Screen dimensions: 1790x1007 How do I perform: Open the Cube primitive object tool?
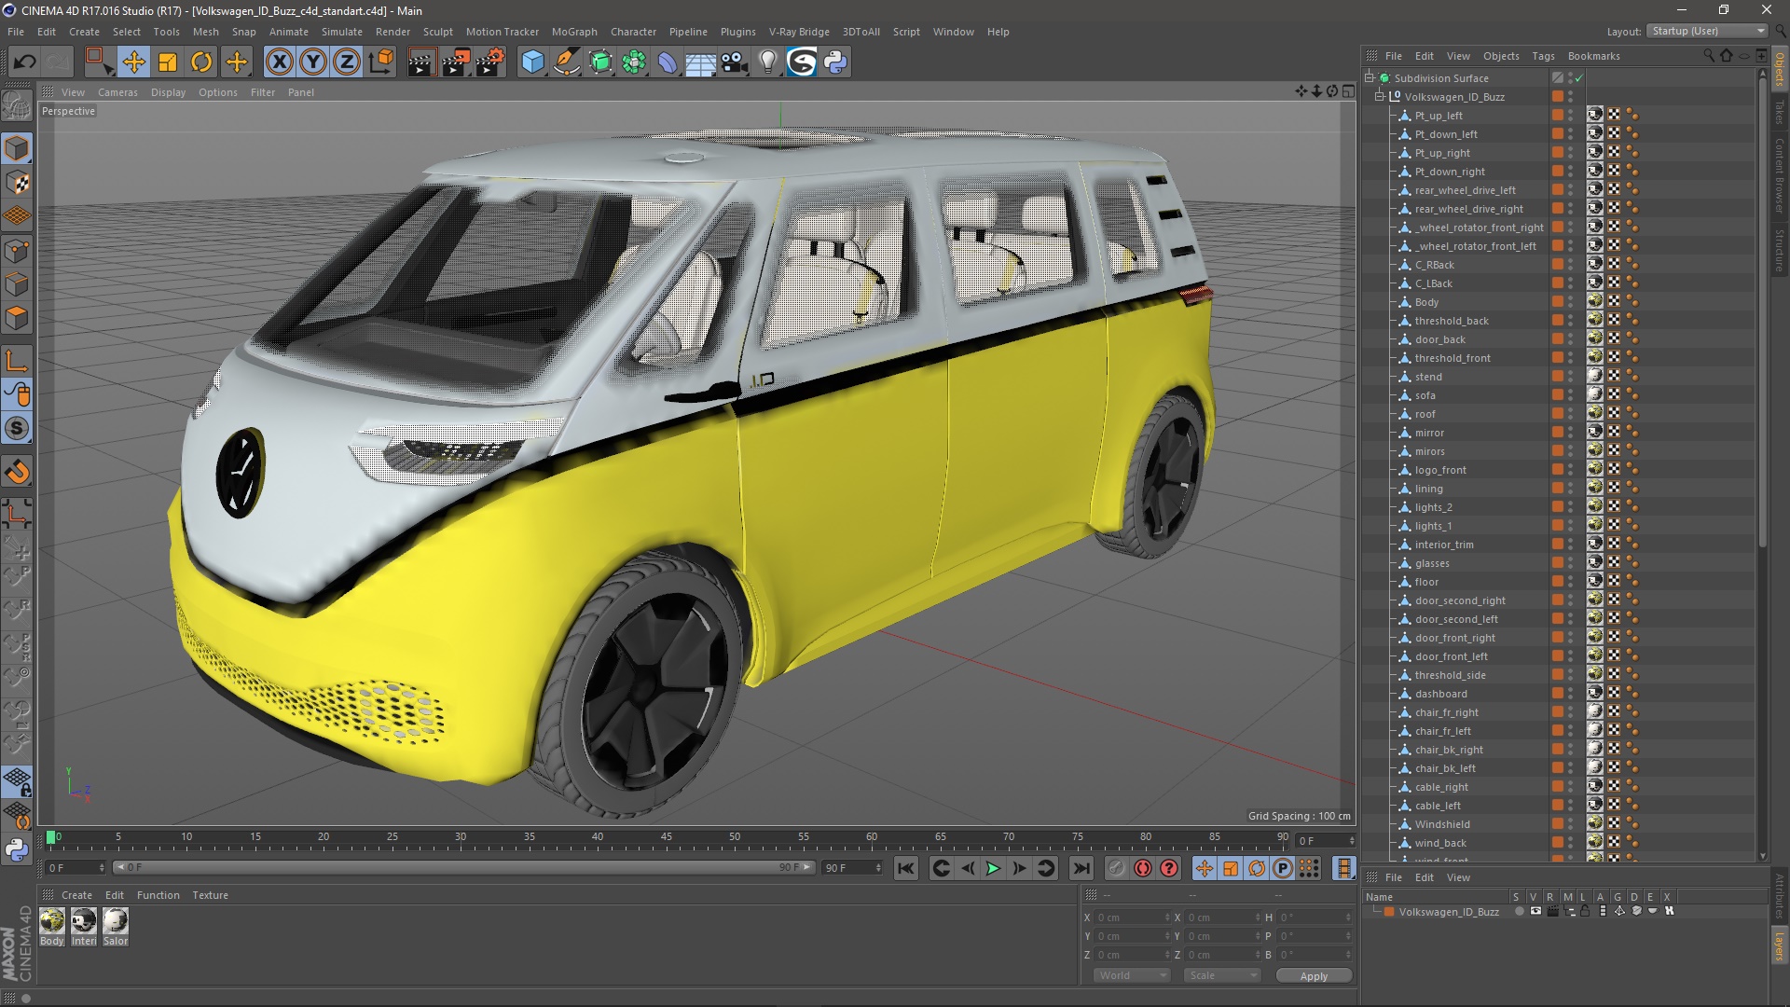[x=532, y=62]
